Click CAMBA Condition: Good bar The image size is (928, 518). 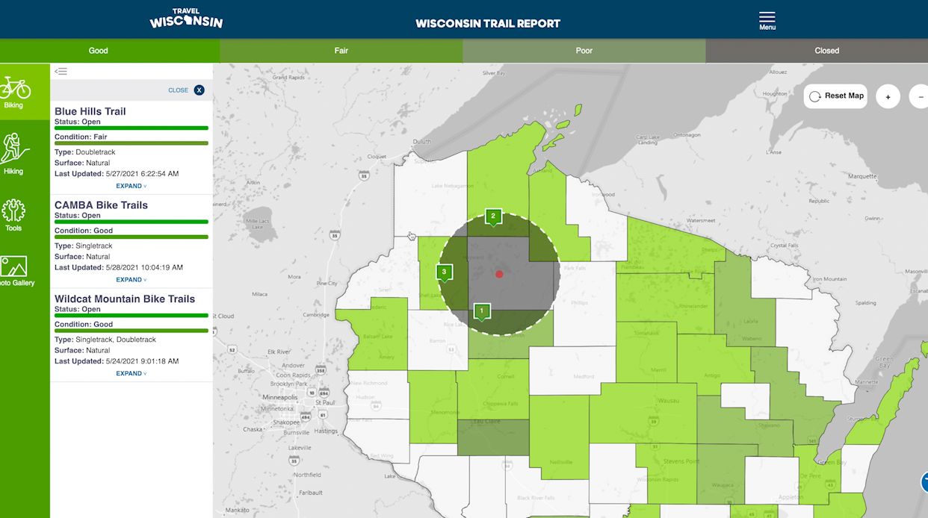click(x=132, y=237)
